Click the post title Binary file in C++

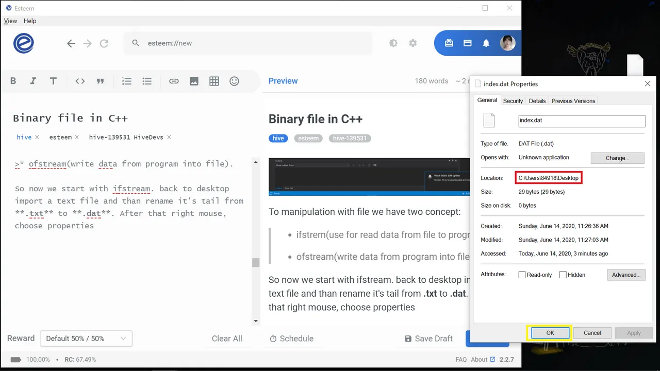click(70, 118)
